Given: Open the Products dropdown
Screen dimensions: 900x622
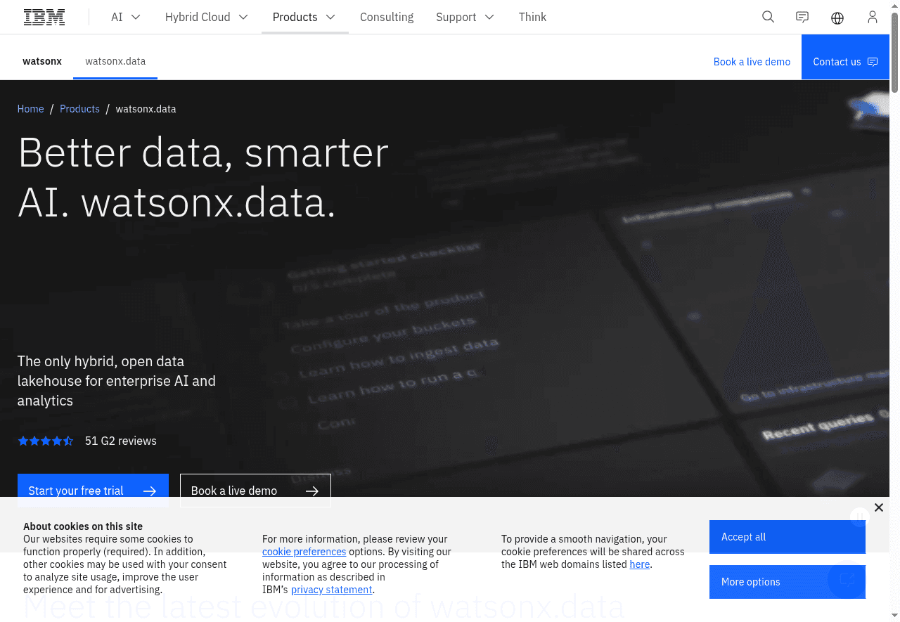Looking at the screenshot, I should pyautogui.click(x=304, y=17).
